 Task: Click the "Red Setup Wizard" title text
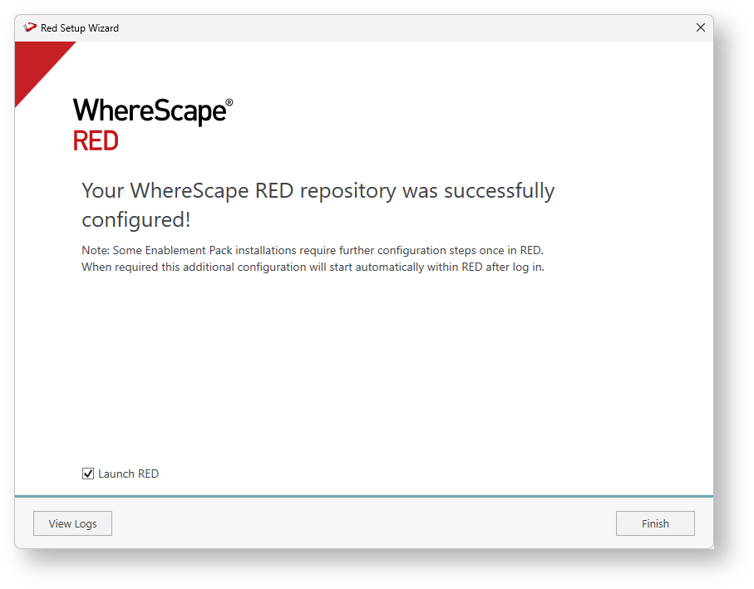point(80,27)
